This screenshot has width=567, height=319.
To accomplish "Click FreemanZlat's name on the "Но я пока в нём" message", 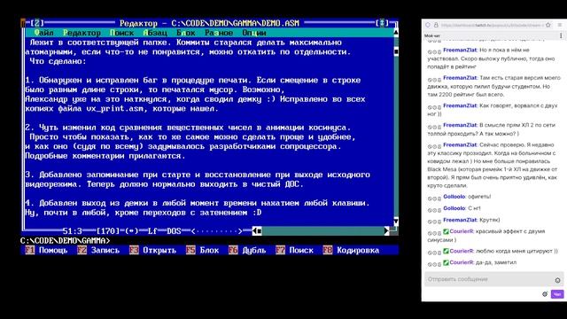I will point(460,50).
